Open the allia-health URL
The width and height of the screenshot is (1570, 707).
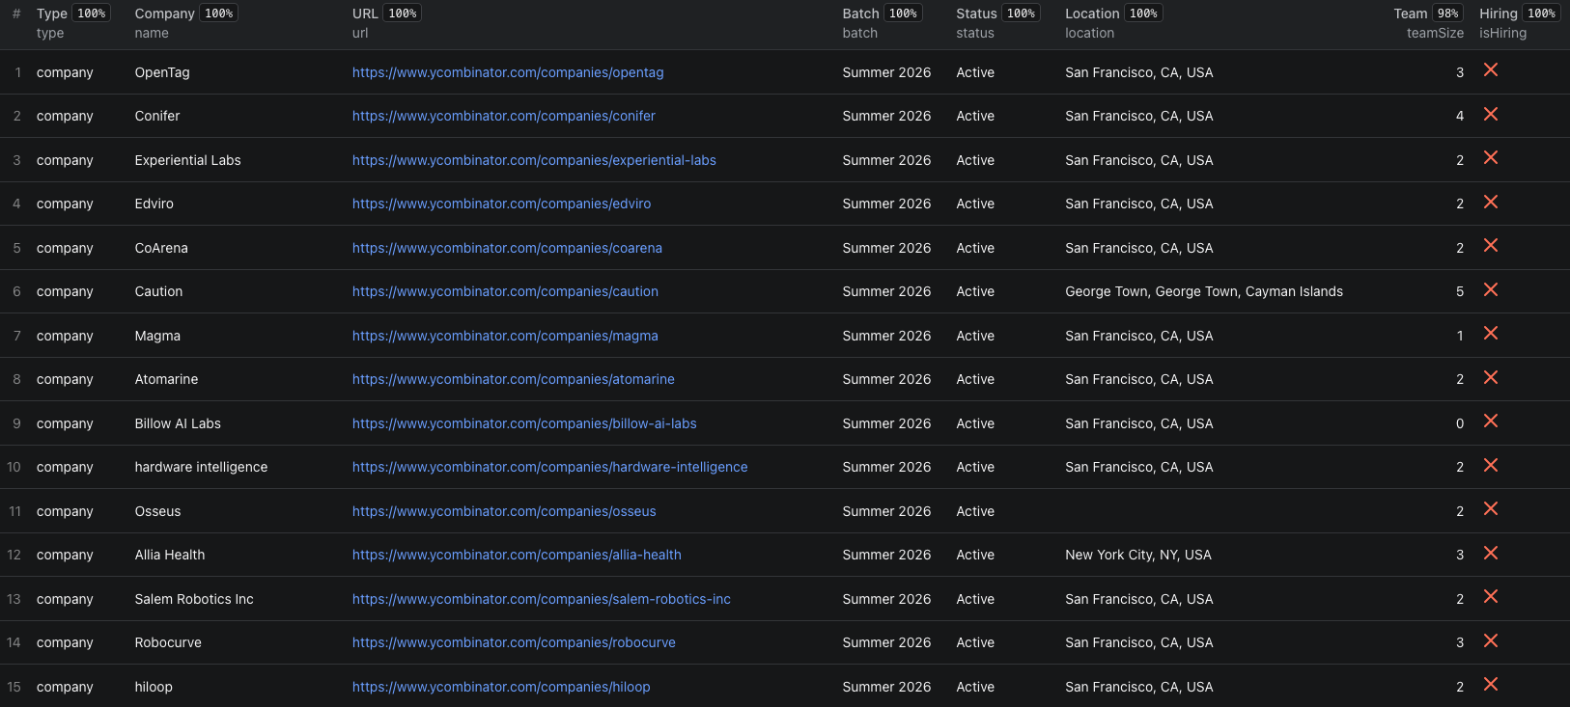pyautogui.click(x=517, y=555)
